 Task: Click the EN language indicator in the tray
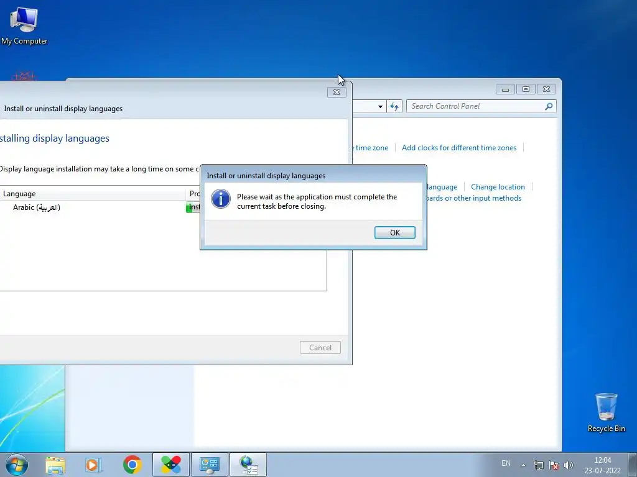click(506, 463)
